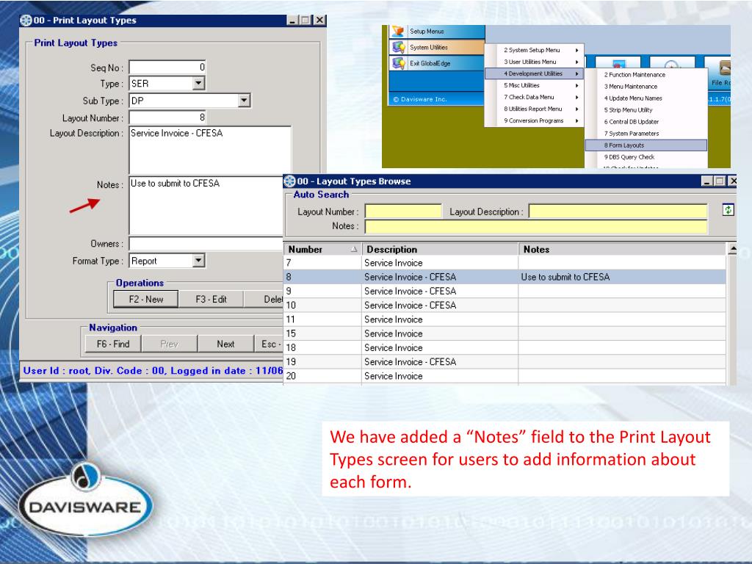The height and width of the screenshot is (564, 752).
Task: Click Layout Number search field in Browse
Action: (x=403, y=211)
